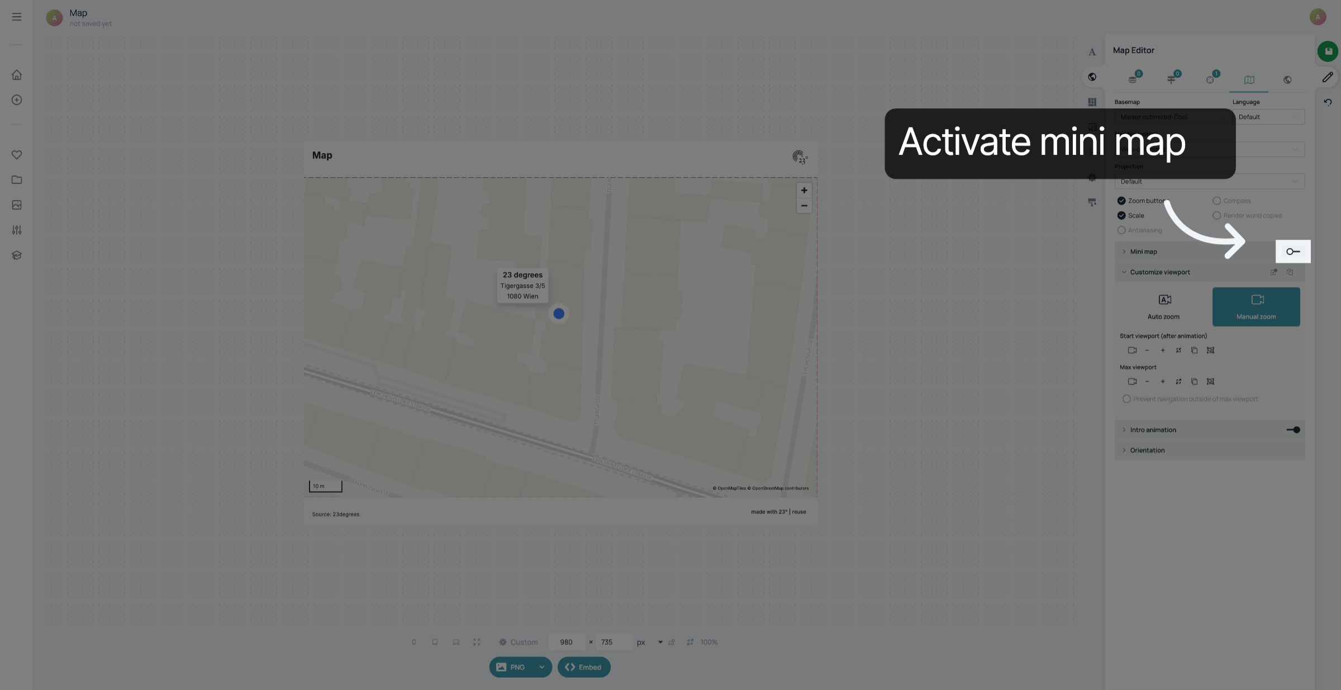Click Max viewport frame selection icon
The height and width of the screenshot is (690, 1341).
pyautogui.click(x=1210, y=382)
